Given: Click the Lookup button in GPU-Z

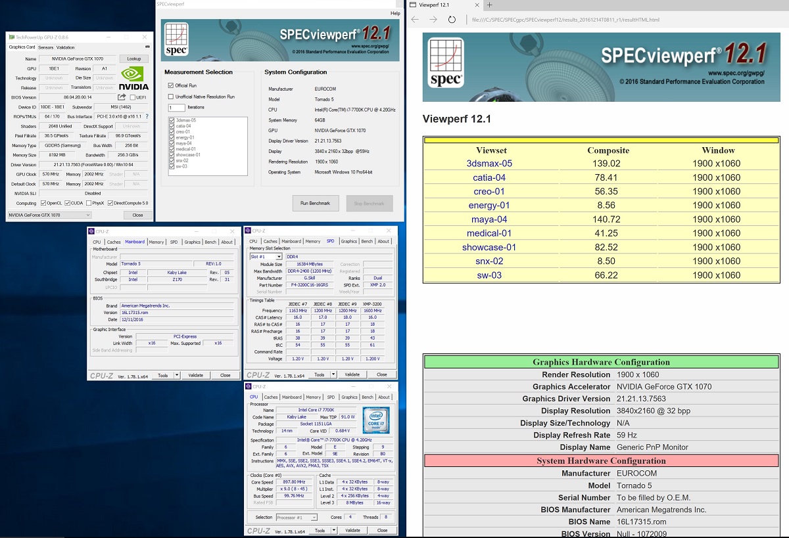Looking at the screenshot, I should click(x=133, y=58).
